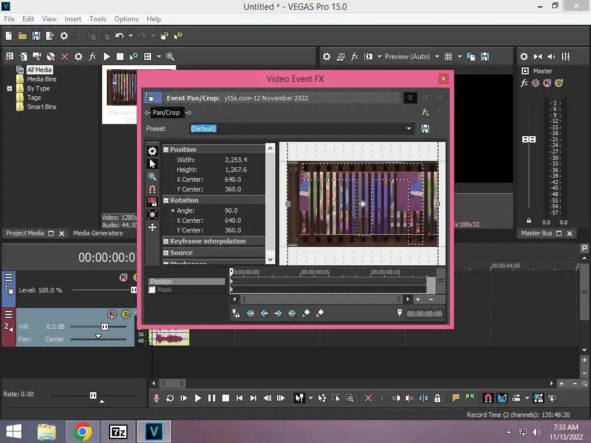Toggle Sync Cursor lock in keyframe controller
Viewport: 591px width, 443px height.
pyautogui.click(x=236, y=313)
